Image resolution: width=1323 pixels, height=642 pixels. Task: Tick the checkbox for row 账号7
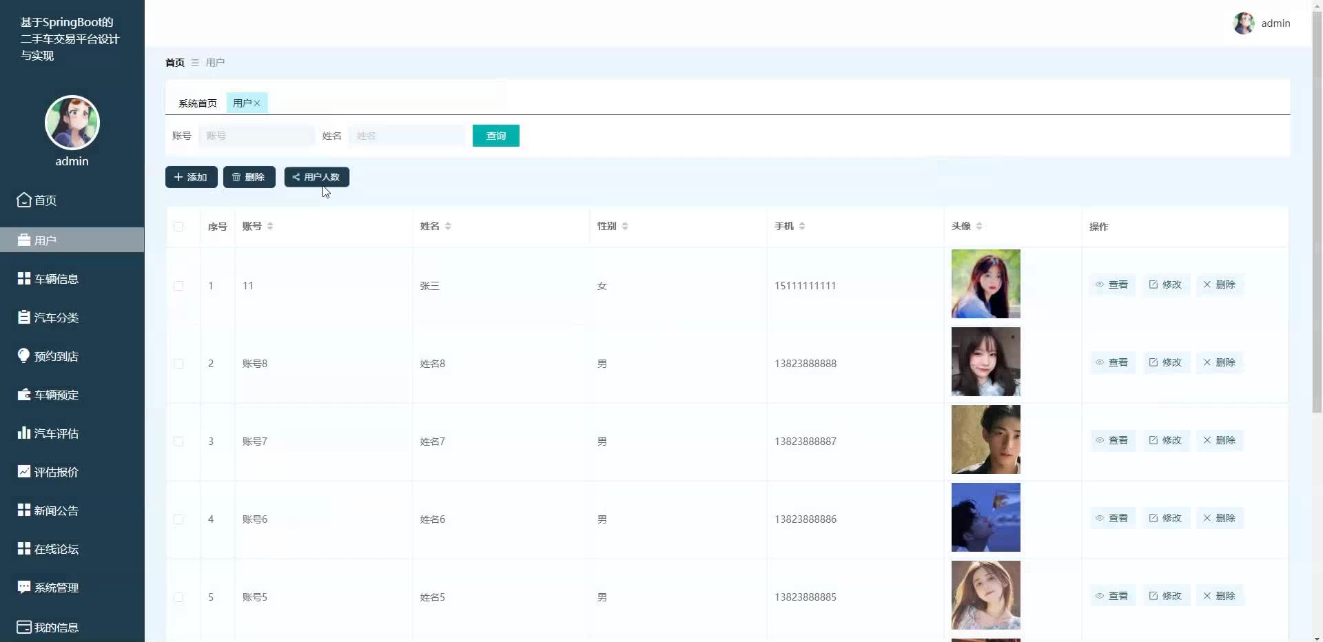[x=178, y=442]
